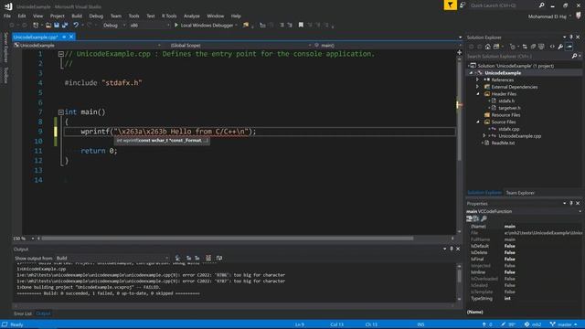This screenshot has height=329, width=585.
Task: Open the 150 % zoom dropdown
Action: pos(33,239)
